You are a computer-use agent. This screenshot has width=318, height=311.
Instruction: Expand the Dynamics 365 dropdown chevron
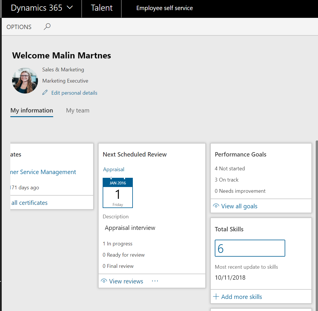70,8
